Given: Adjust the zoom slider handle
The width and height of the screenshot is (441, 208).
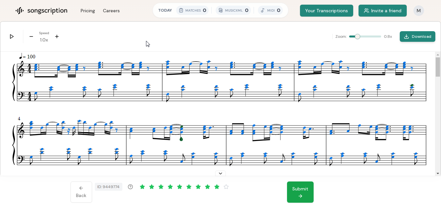Looking at the screenshot, I should click(x=358, y=36).
